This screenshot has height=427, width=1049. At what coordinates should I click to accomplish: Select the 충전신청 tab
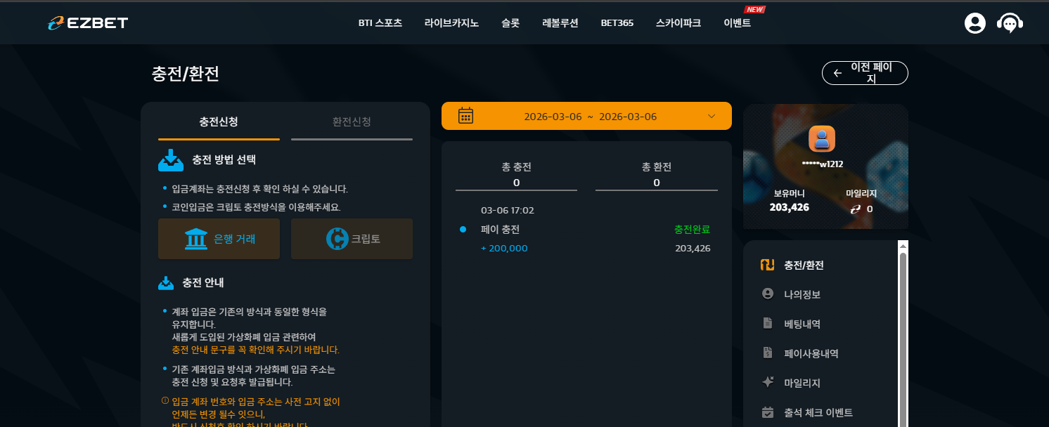(x=219, y=122)
